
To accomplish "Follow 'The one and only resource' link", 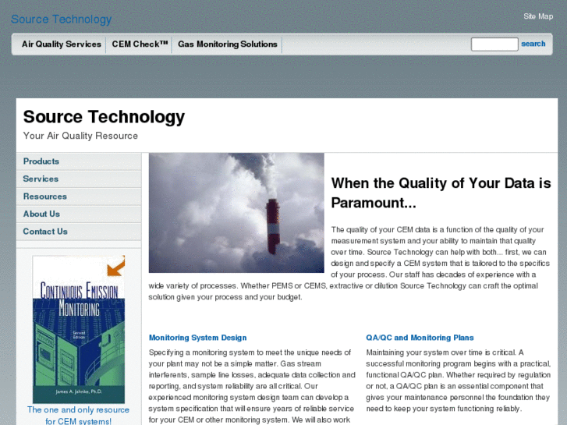I will 78,415.
